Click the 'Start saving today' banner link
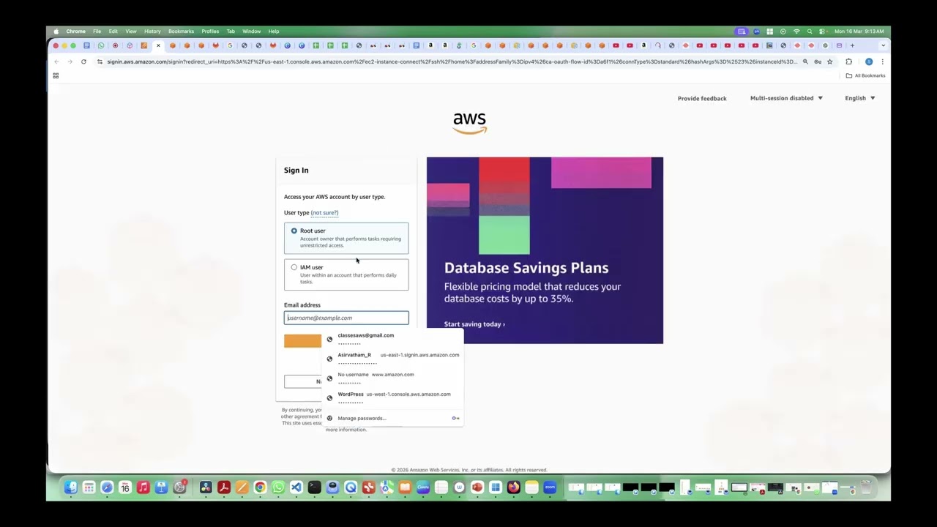937x527 pixels. (x=474, y=324)
